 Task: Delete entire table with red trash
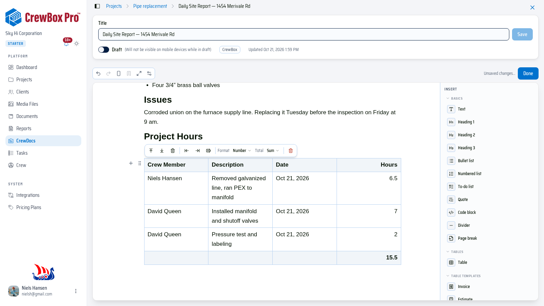click(291, 151)
